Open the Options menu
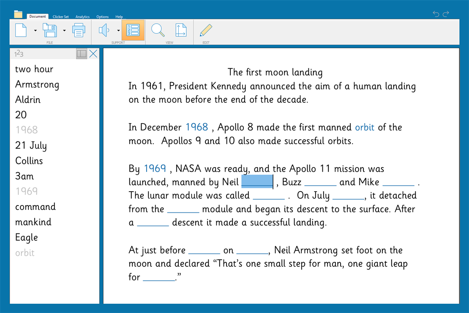The width and height of the screenshot is (469, 313). click(x=102, y=16)
